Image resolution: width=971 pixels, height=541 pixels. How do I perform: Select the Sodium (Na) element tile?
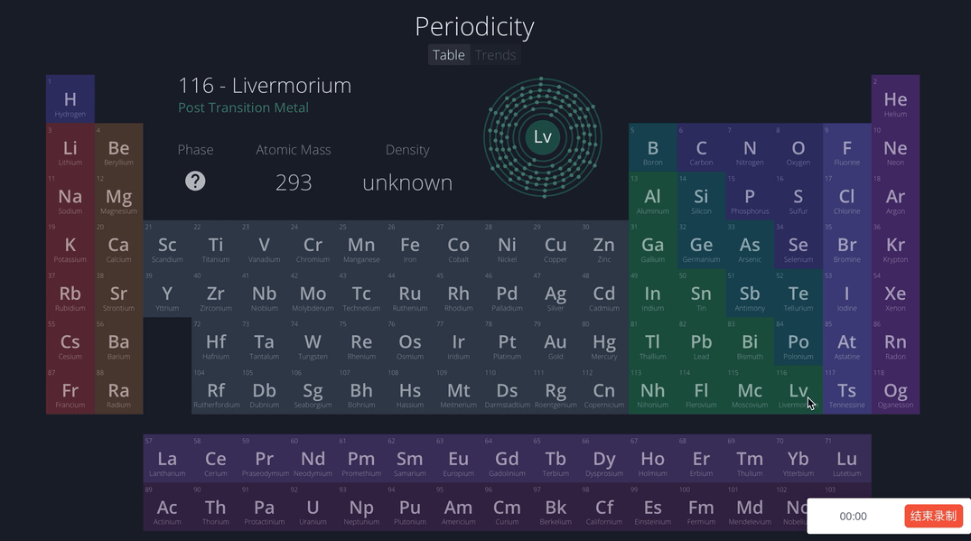(70, 197)
